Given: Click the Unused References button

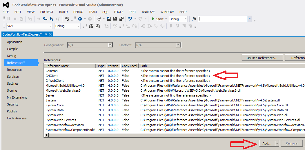Looking at the screenshot, I should (262, 58).
